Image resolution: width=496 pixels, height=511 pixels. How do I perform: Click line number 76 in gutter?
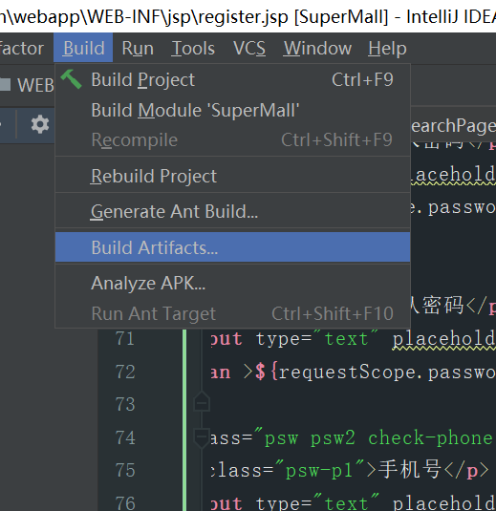125,502
